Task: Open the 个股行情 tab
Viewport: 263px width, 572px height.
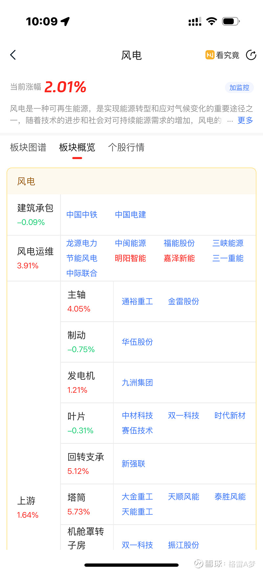Action: click(126, 147)
